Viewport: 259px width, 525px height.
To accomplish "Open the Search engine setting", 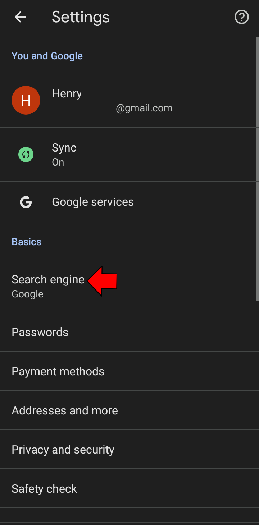I will [48, 279].
